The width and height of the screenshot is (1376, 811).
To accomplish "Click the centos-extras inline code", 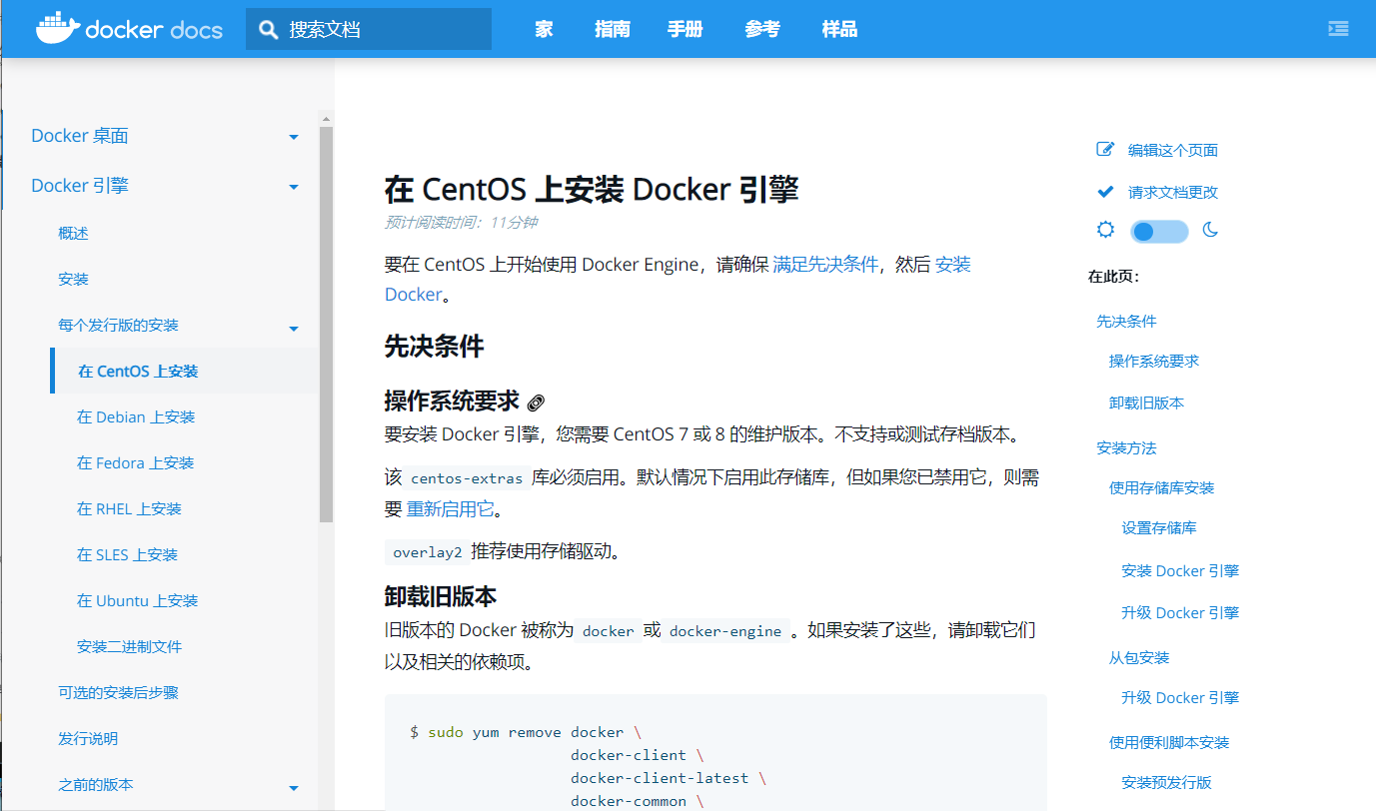I will click(467, 478).
